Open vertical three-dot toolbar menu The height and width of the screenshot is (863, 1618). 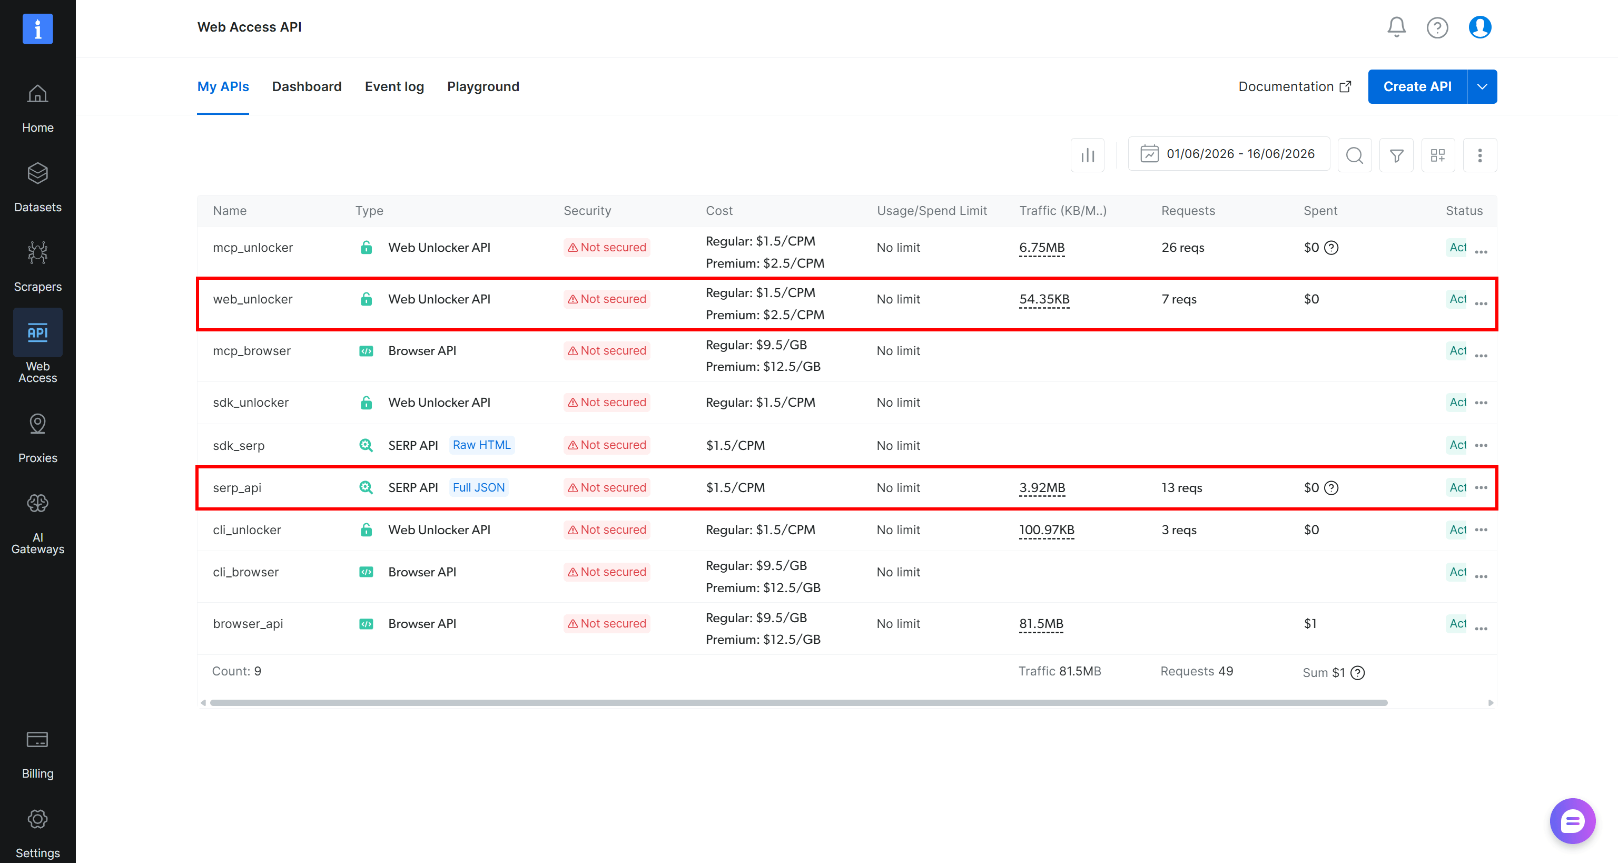click(1480, 154)
